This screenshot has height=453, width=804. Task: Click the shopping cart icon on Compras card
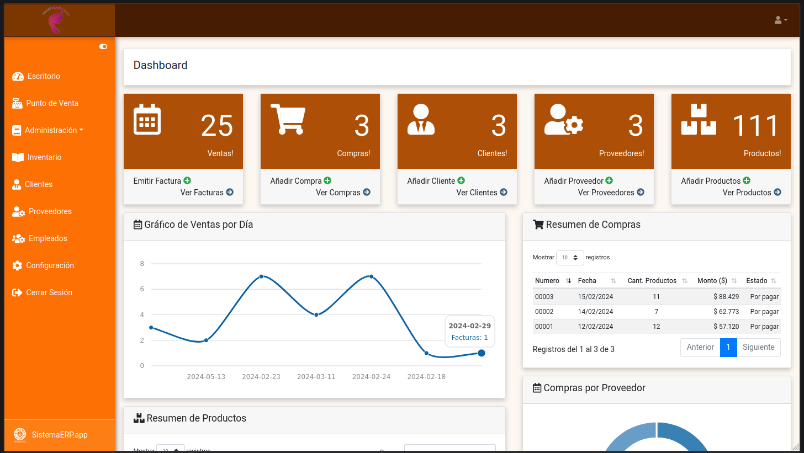[288, 119]
